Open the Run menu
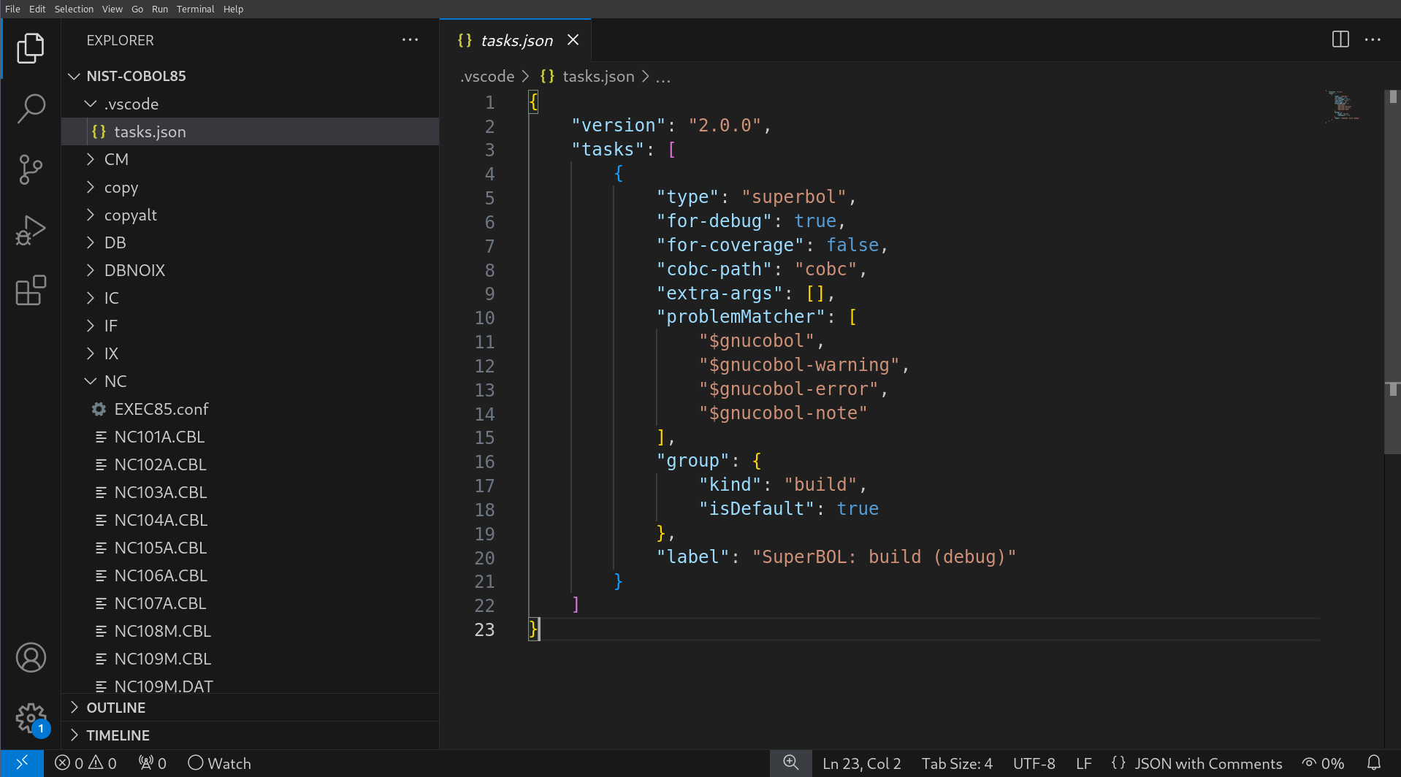Screen dimensions: 1401x777 click(x=160, y=9)
